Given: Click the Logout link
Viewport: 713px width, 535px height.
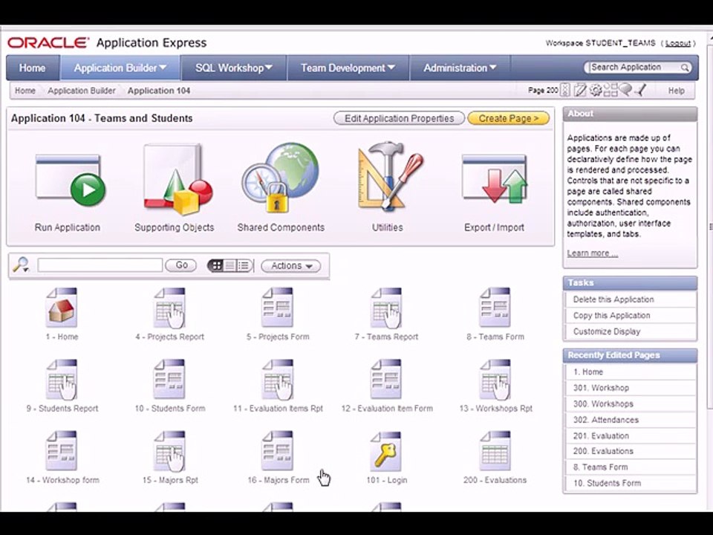Looking at the screenshot, I should (x=677, y=43).
